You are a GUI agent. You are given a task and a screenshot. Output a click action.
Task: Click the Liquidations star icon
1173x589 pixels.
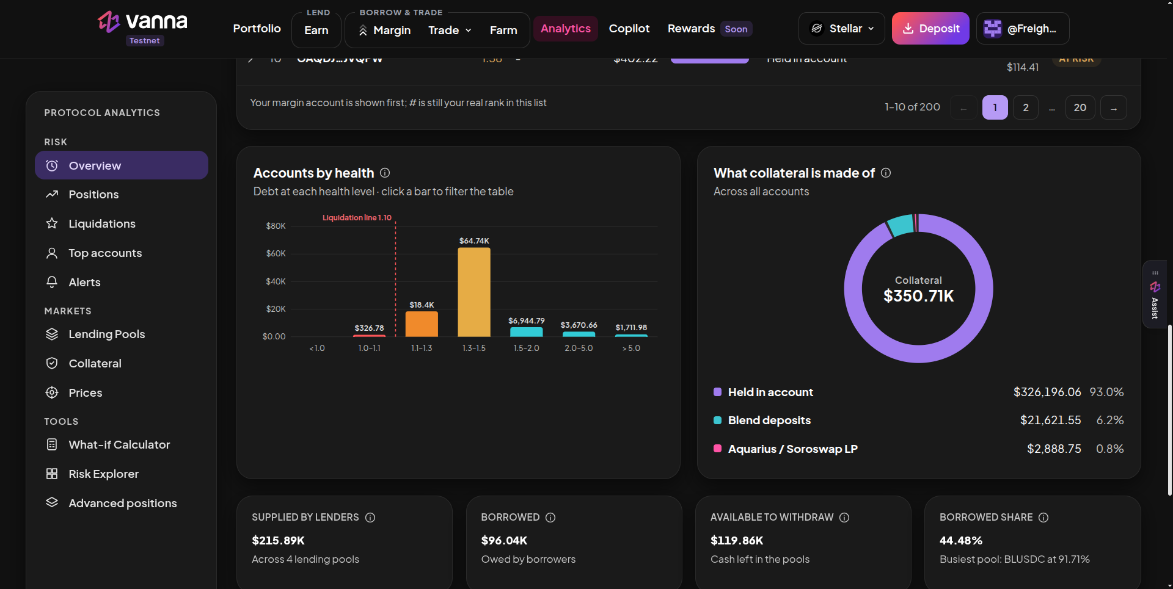coord(52,223)
